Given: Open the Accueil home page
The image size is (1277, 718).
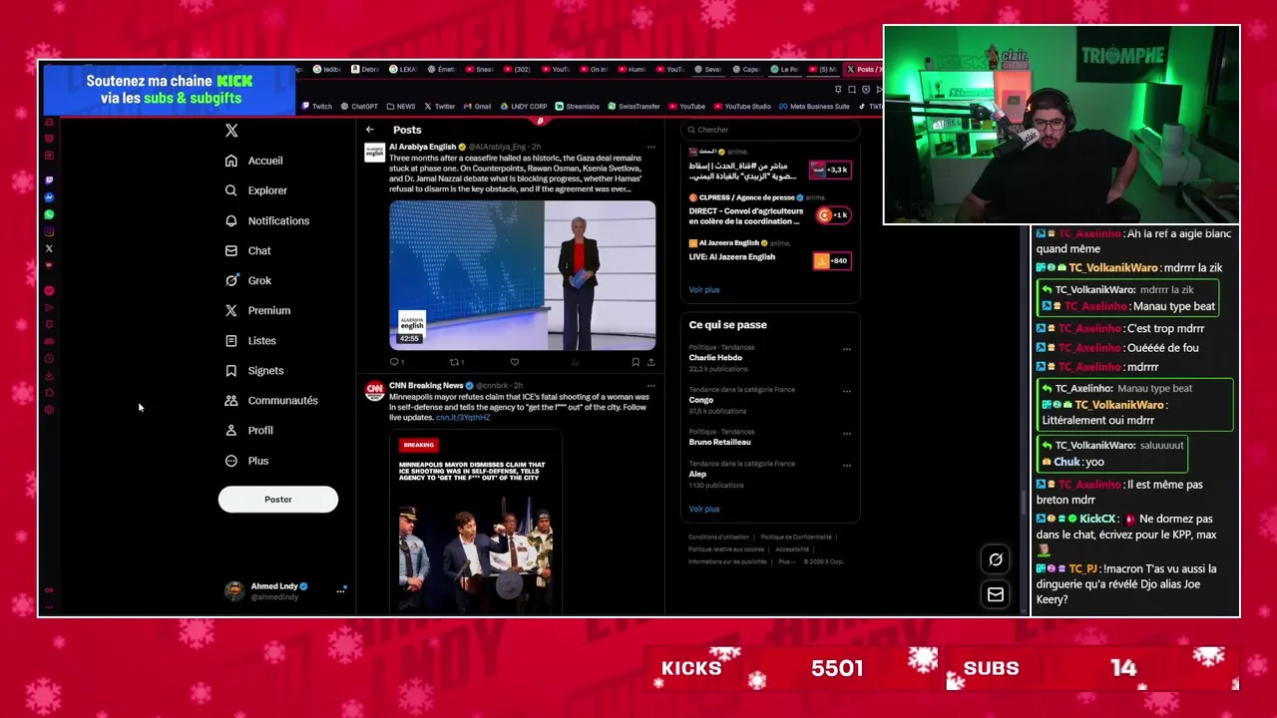Looking at the screenshot, I should (x=254, y=161).
